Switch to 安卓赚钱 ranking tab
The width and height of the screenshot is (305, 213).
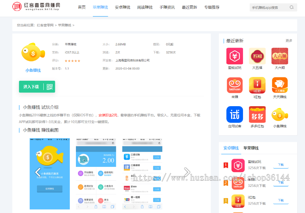pyautogui.click(x=231, y=148)
